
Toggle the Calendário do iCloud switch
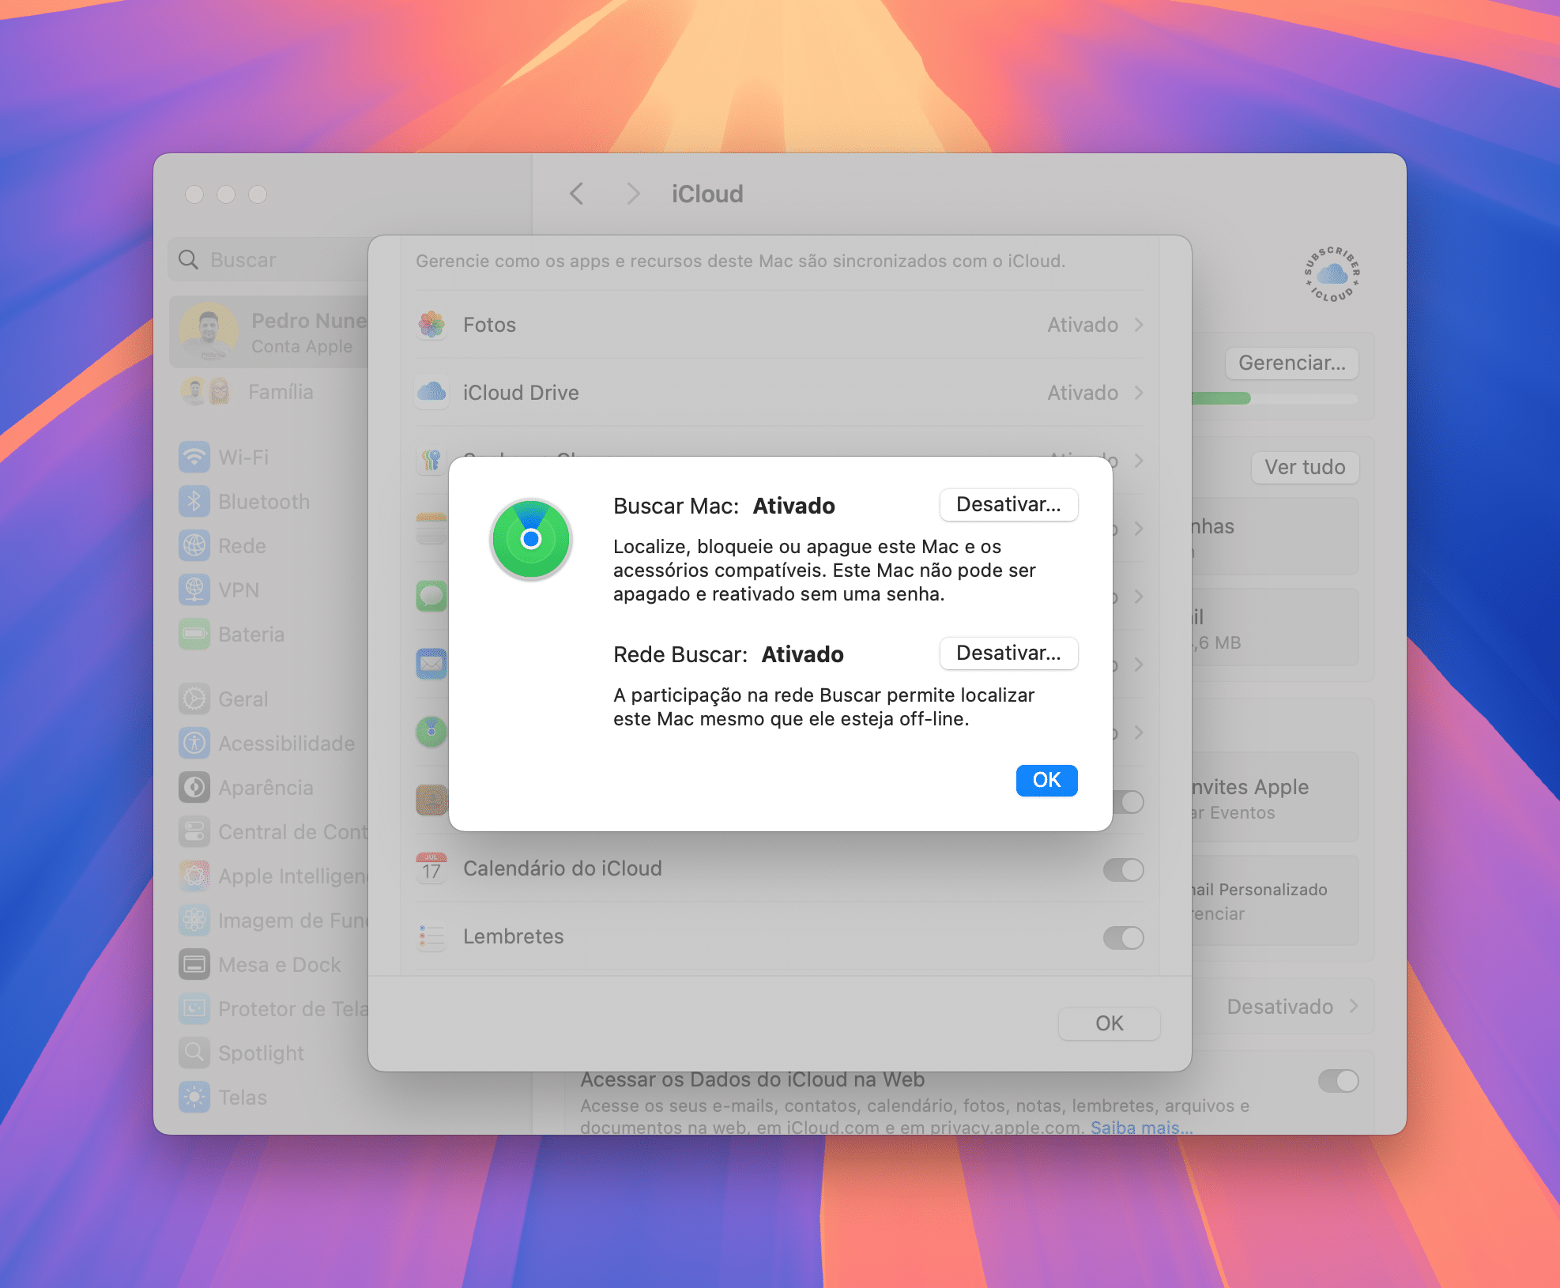coord(1123,870)
